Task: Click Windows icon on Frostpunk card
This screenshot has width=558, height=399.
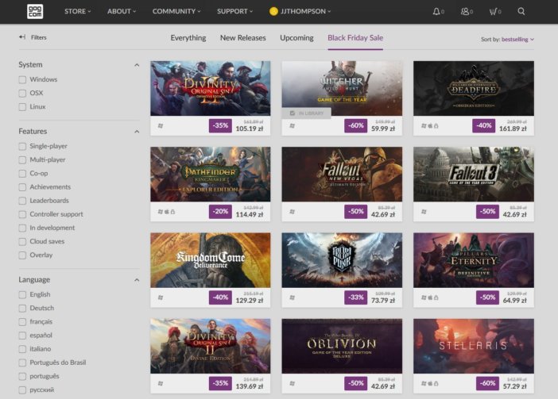Action: coord(293,297)
